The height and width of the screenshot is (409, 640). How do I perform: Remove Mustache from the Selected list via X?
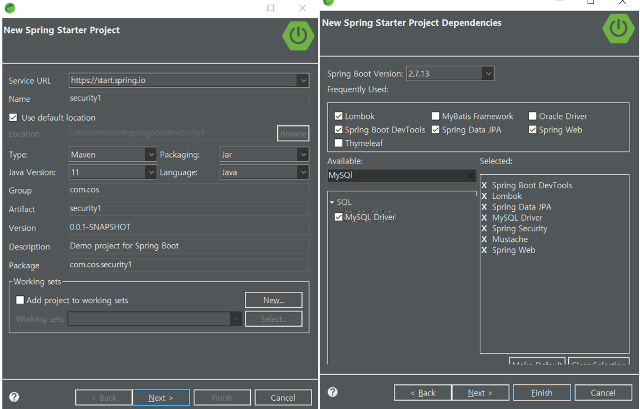[484, 240]
